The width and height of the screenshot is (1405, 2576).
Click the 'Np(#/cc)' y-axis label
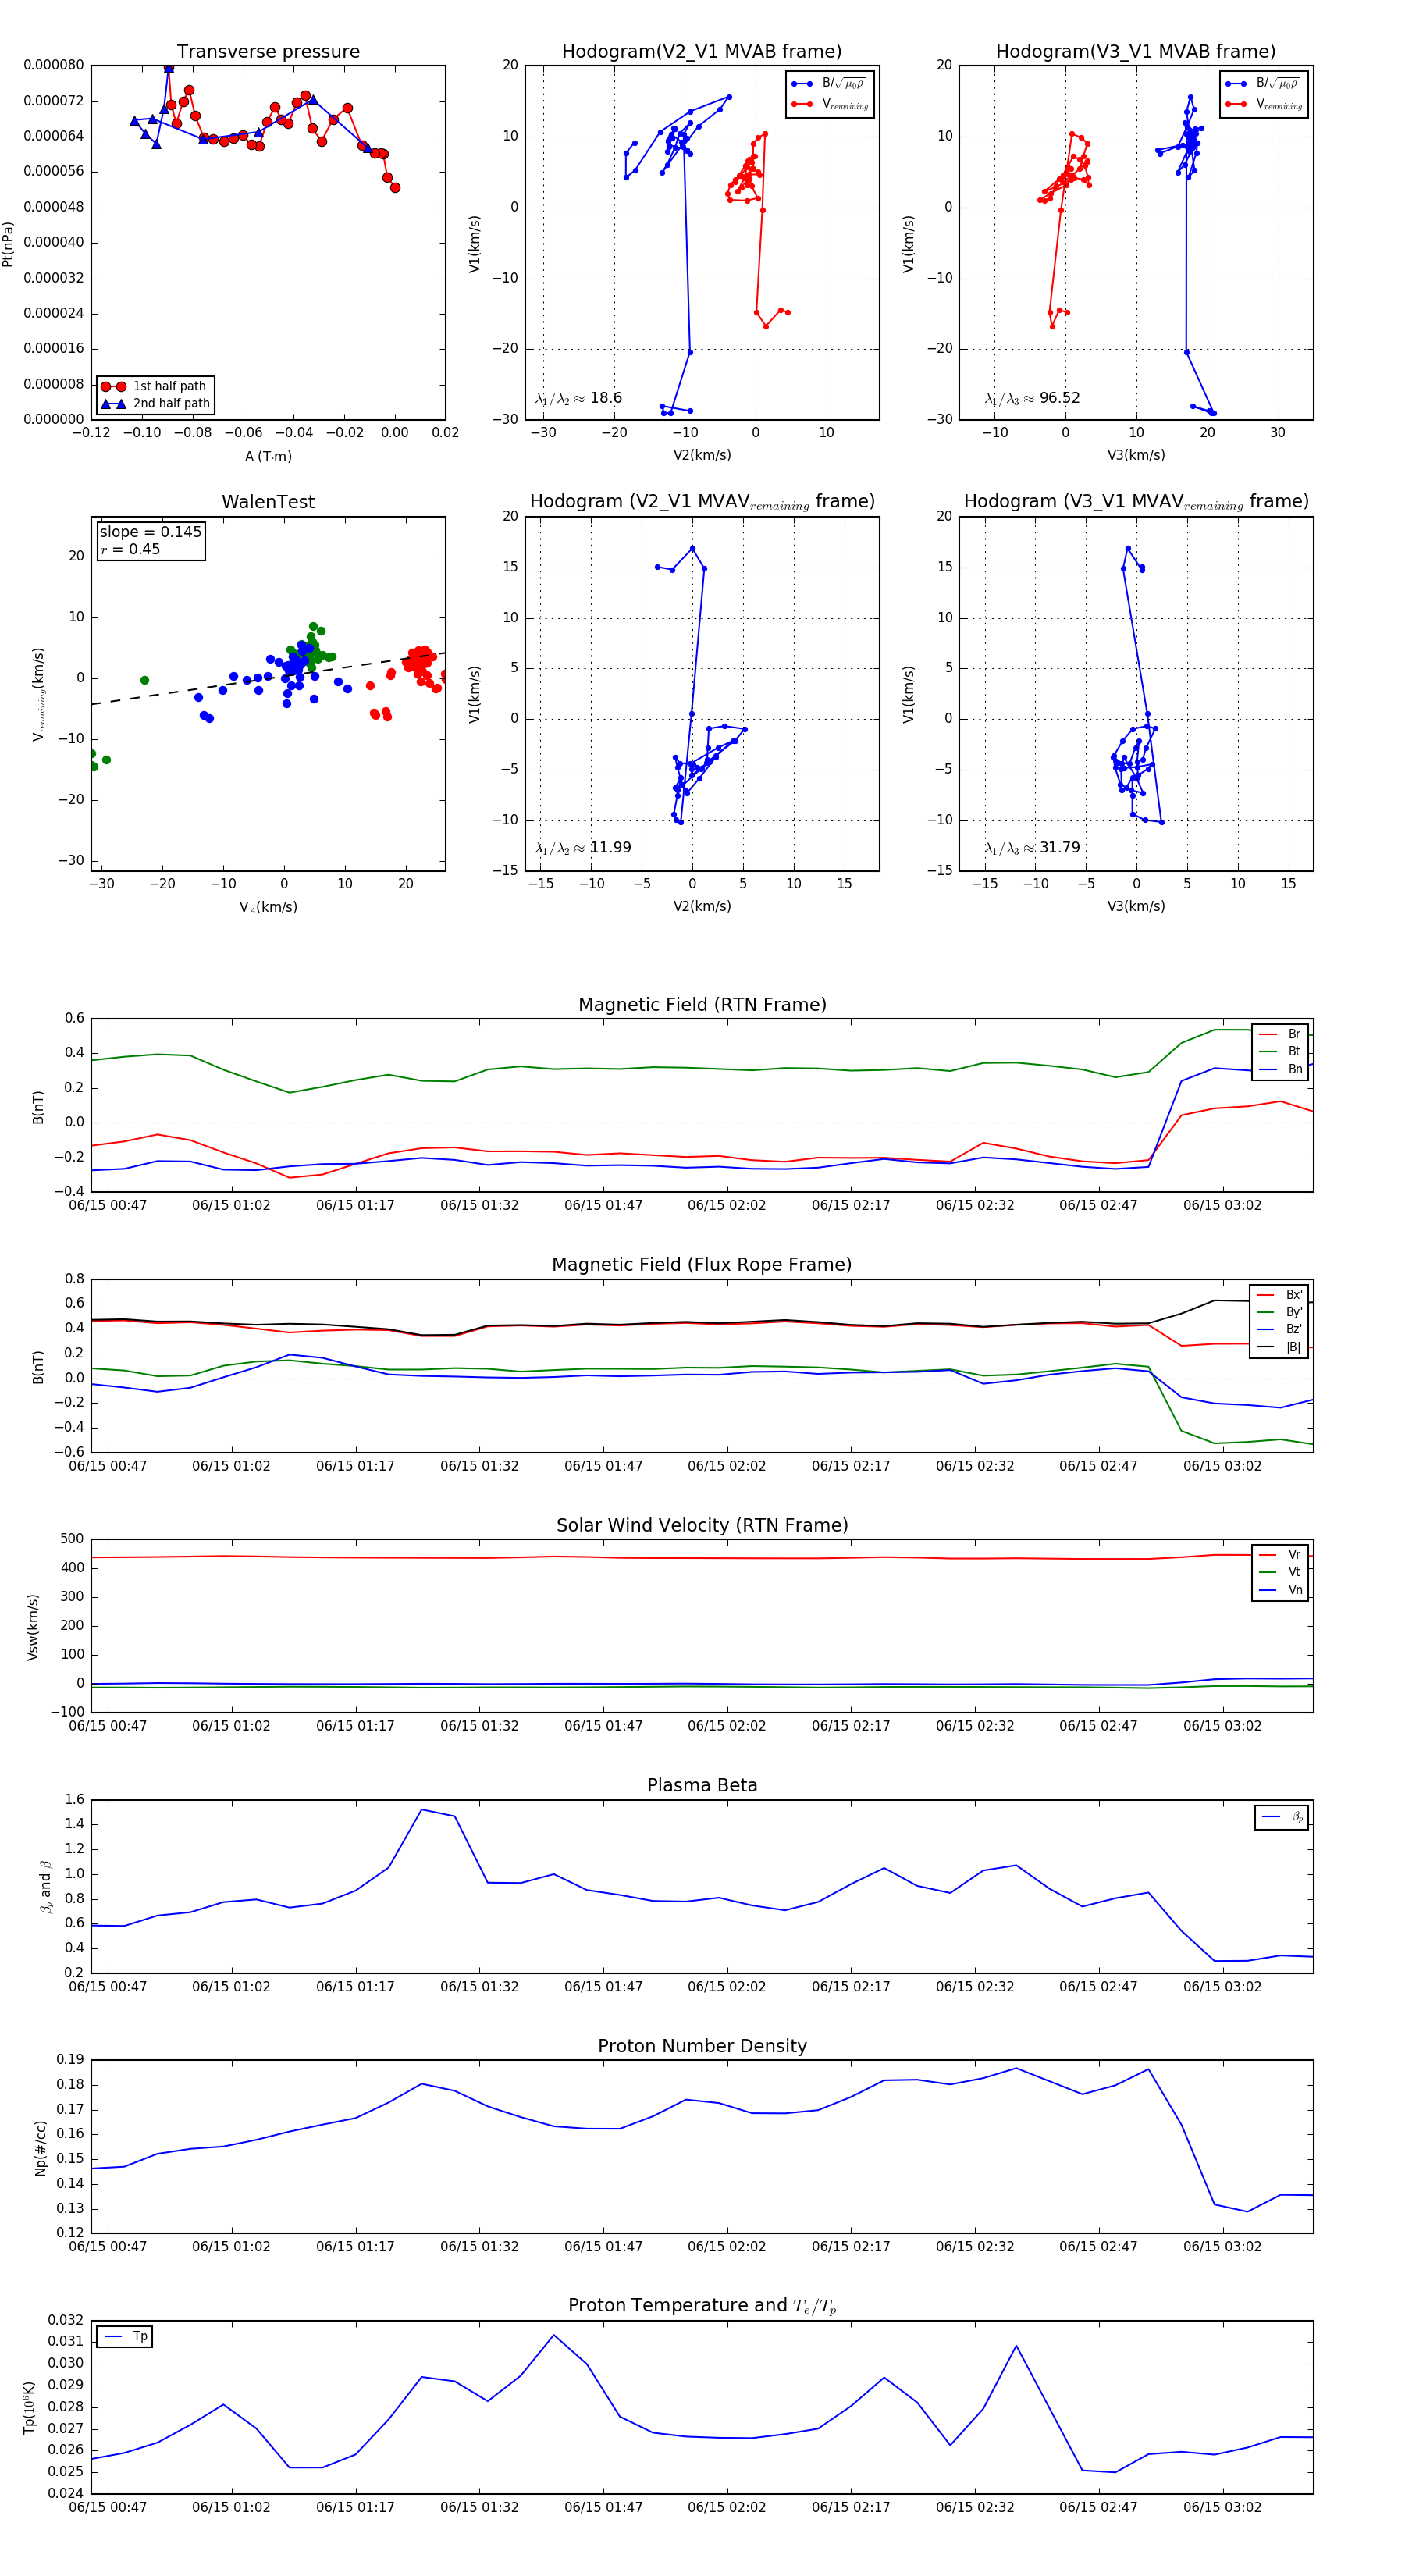[40, 2148]
